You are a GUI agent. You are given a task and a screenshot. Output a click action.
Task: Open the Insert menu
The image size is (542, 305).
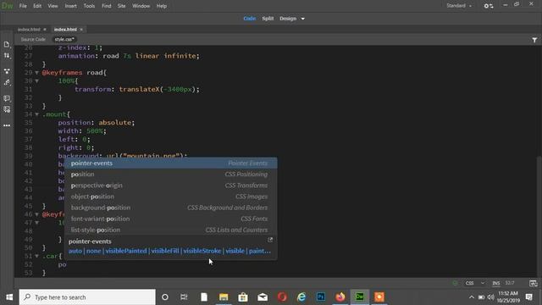(70, 6)
